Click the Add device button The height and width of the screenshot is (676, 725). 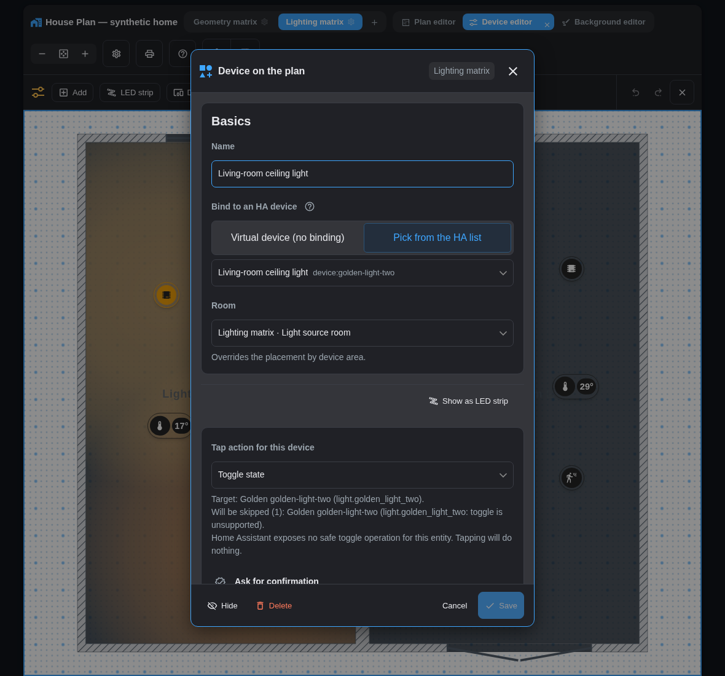coord(73,92)
